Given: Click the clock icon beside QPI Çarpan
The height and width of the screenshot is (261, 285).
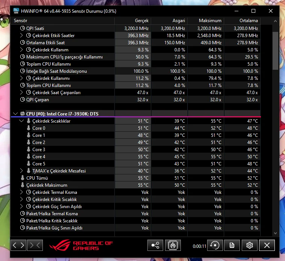Looking at the screenshot, I should tap(22, 99).
